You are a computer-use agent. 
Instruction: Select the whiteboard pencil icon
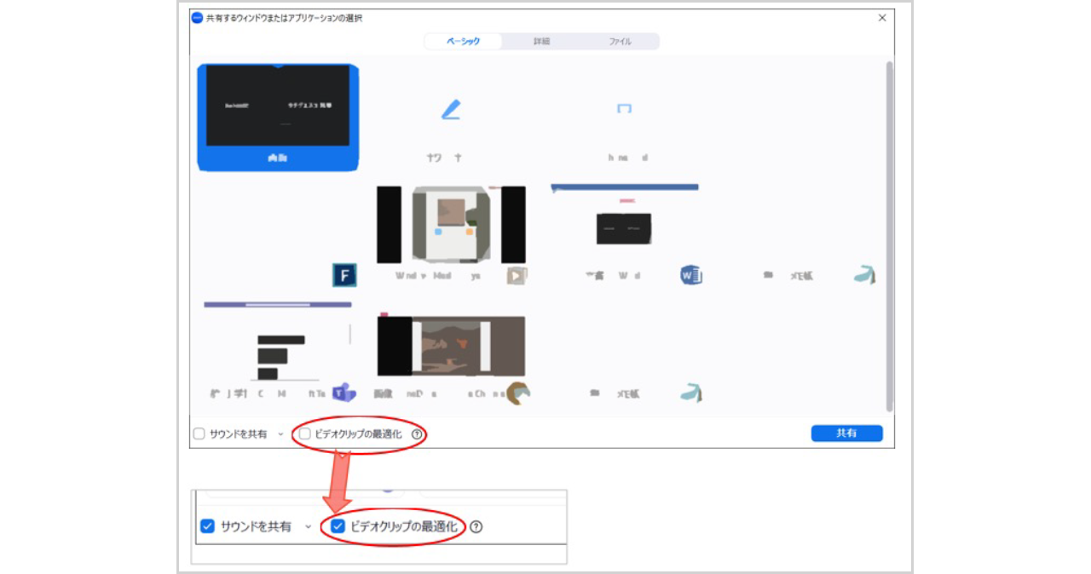(450, 110)
